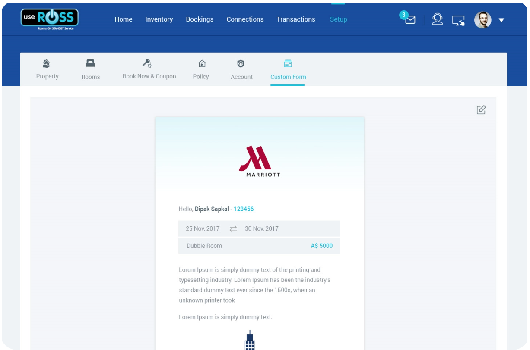Image resolution: width=530 pixels, height=350 pixels.
Task: Select the Setup menu
Action: [x=338, y=19]
